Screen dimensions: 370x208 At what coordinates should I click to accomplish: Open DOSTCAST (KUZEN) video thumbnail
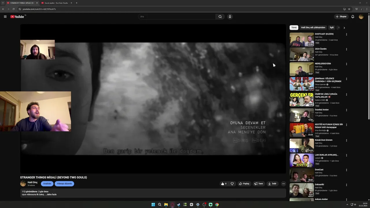tap(301, 39)
